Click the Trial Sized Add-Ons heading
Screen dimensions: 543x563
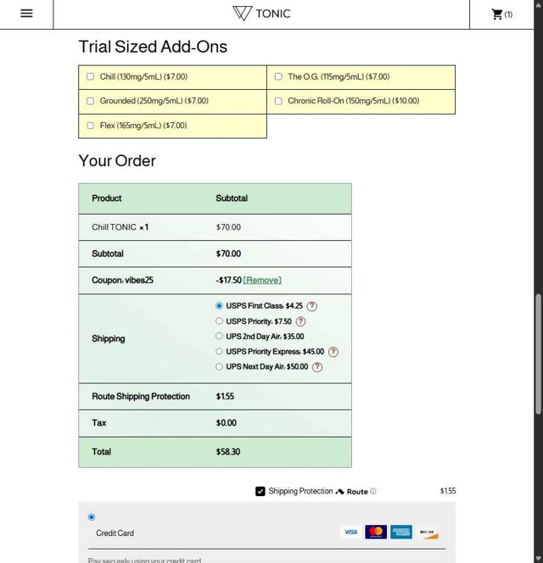click(x=153, y=47)
